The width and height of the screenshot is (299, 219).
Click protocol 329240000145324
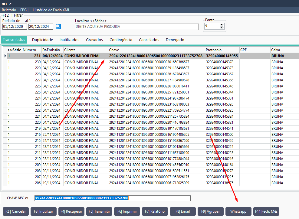(220, 116)
